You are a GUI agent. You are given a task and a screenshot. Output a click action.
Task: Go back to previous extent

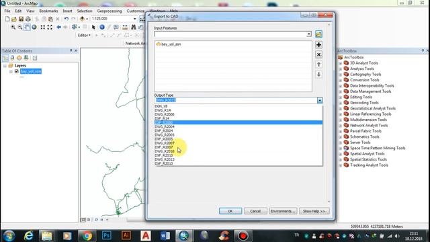58,27
